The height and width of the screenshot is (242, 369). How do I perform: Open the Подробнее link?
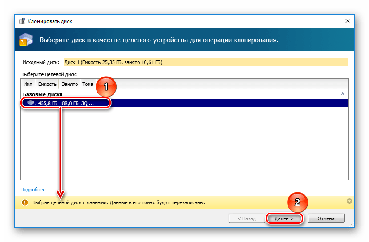33,190
